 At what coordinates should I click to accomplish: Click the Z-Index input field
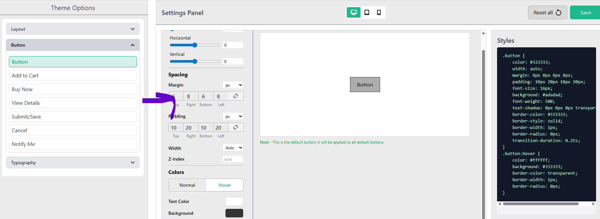233,159
